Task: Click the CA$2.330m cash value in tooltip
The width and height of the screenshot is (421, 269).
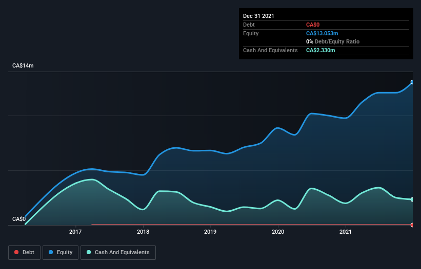Action: [x=320, y=50]
